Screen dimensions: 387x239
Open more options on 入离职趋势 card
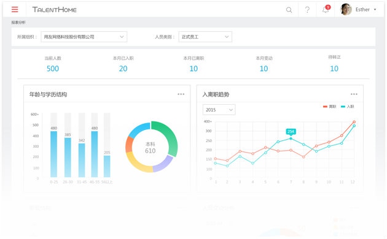[354, 94]
